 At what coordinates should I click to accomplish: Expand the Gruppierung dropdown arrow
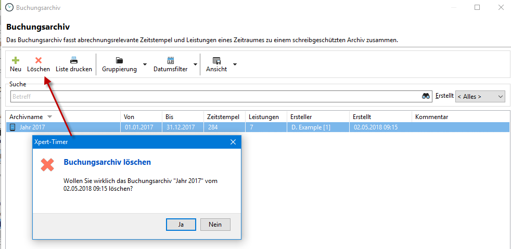coord(145,64)
